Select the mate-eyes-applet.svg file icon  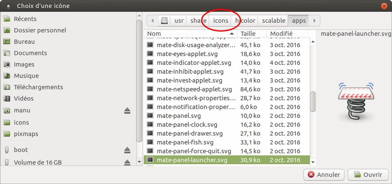tap(150, 54)
